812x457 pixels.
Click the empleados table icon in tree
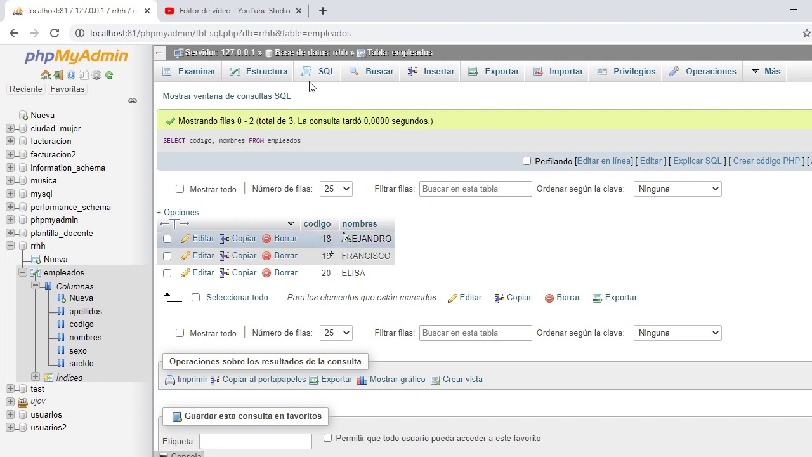coord(36,272)
